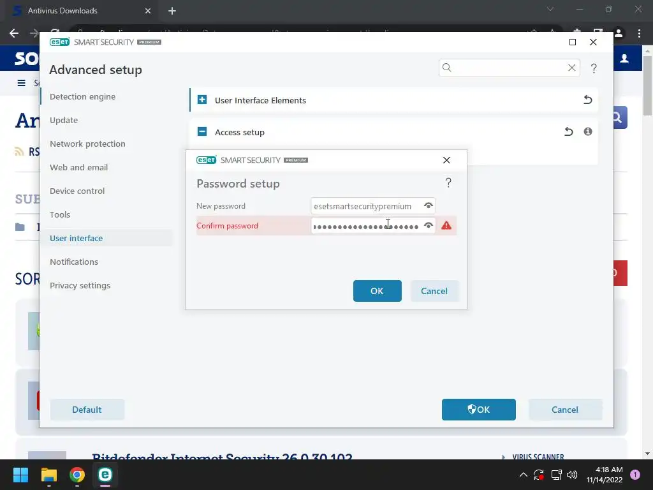
Task: Collapse the Access setup section
Action: (x=202, y=131)
